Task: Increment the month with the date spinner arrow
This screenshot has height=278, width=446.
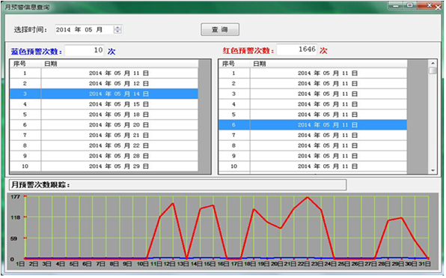Action: 117,28
